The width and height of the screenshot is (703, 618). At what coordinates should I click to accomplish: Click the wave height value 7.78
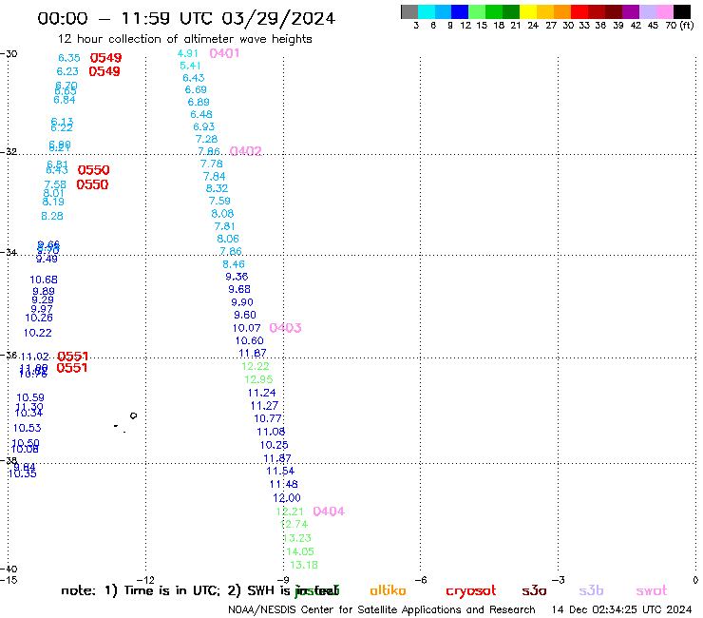coord(212,164)
